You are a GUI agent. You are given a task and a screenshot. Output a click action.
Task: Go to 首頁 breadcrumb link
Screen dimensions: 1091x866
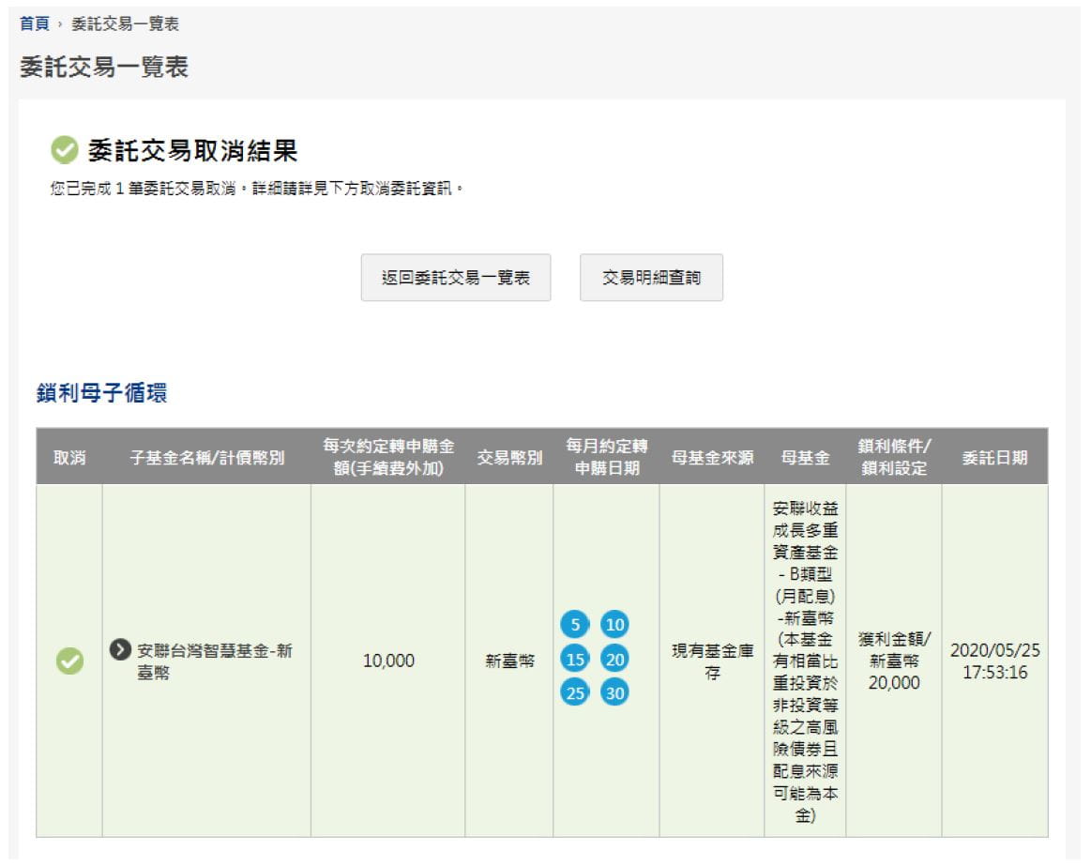[35, 23]
